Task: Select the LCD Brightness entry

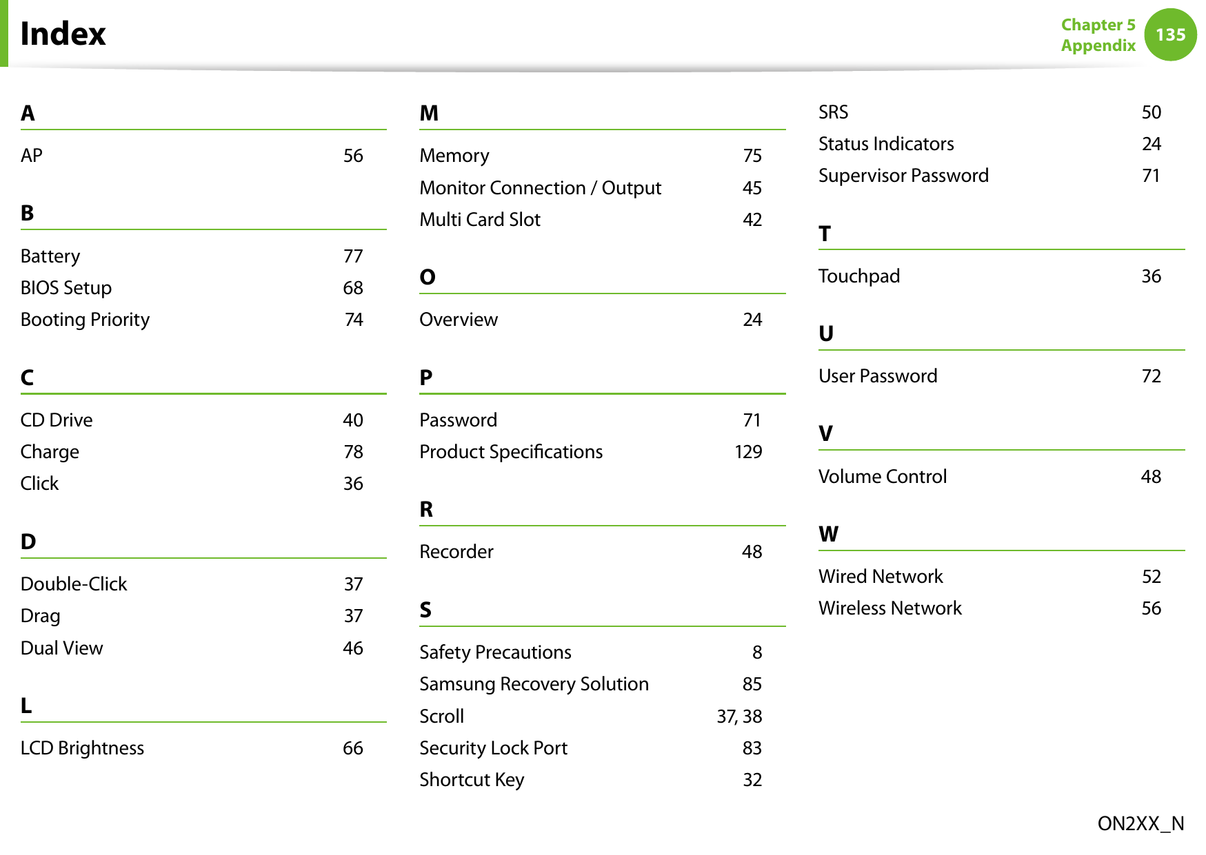Action: tap(192, 748)
